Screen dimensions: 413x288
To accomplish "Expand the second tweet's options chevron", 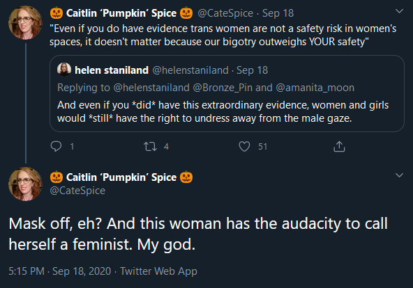I will 399,175.
